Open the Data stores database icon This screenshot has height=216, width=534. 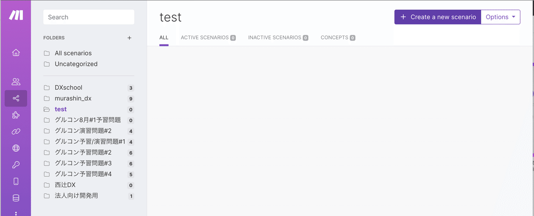pyautogui.click(x=16, y=198)
